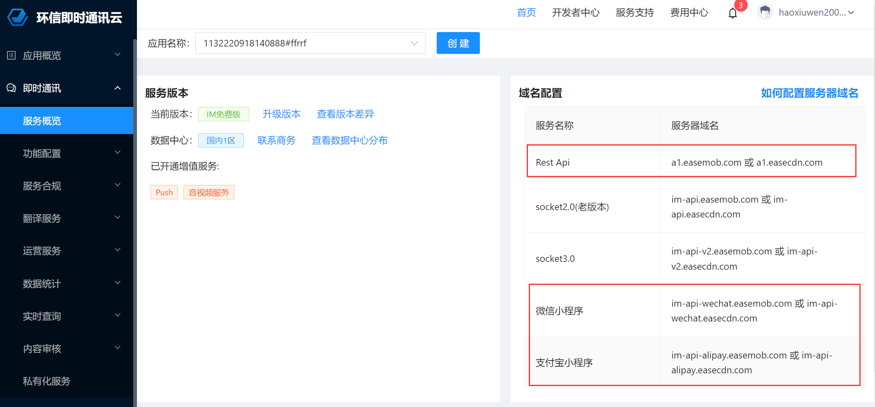Viewport: 875px width, 407px height.
Task: Click the sidebar vertical scrollbar
Action: point(135,222)
